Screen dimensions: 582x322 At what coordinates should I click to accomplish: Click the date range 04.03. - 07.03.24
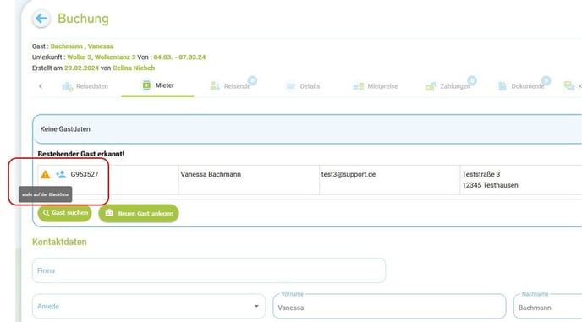tap(179, 57)
